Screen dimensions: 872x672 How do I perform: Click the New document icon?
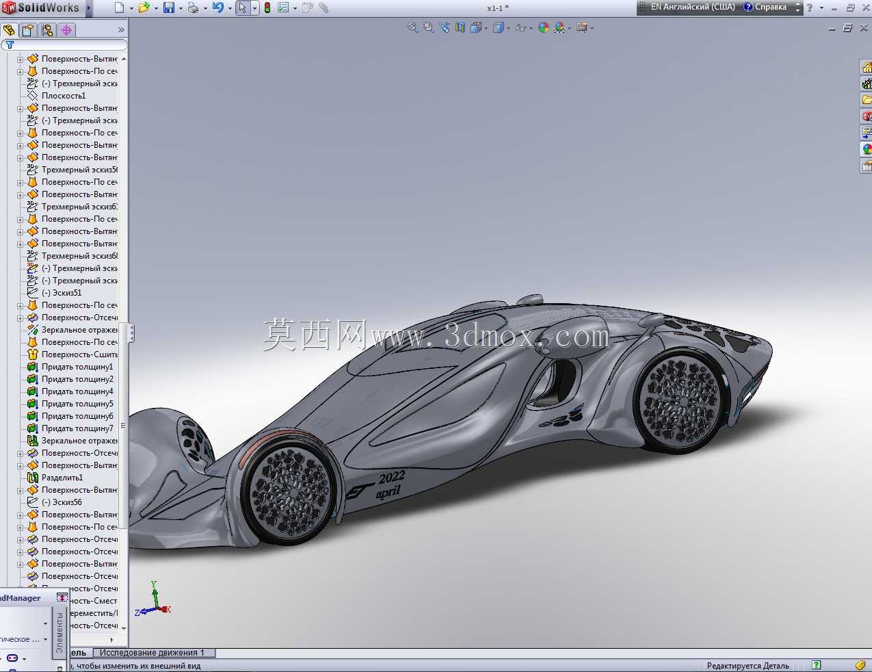coord(120,8)
